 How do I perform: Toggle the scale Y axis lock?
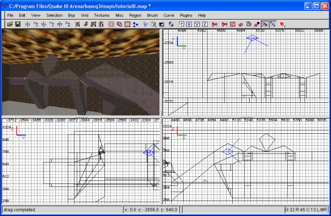coord(197,24)
